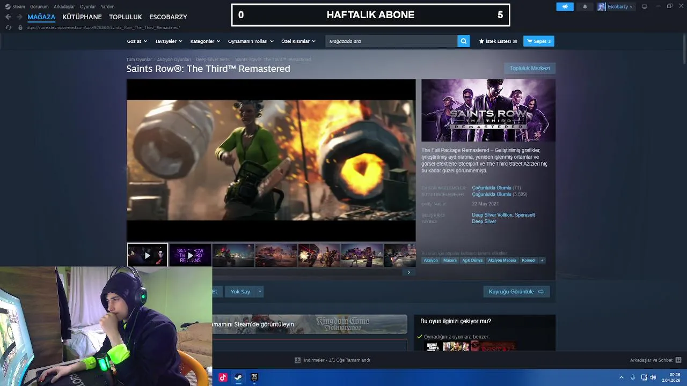Click the main trailer video player
Image resolution: width=687 pixels, height=386 pixels.
[271, 160]
